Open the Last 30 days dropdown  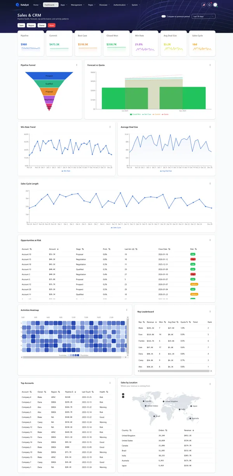[x=203, y=17]
